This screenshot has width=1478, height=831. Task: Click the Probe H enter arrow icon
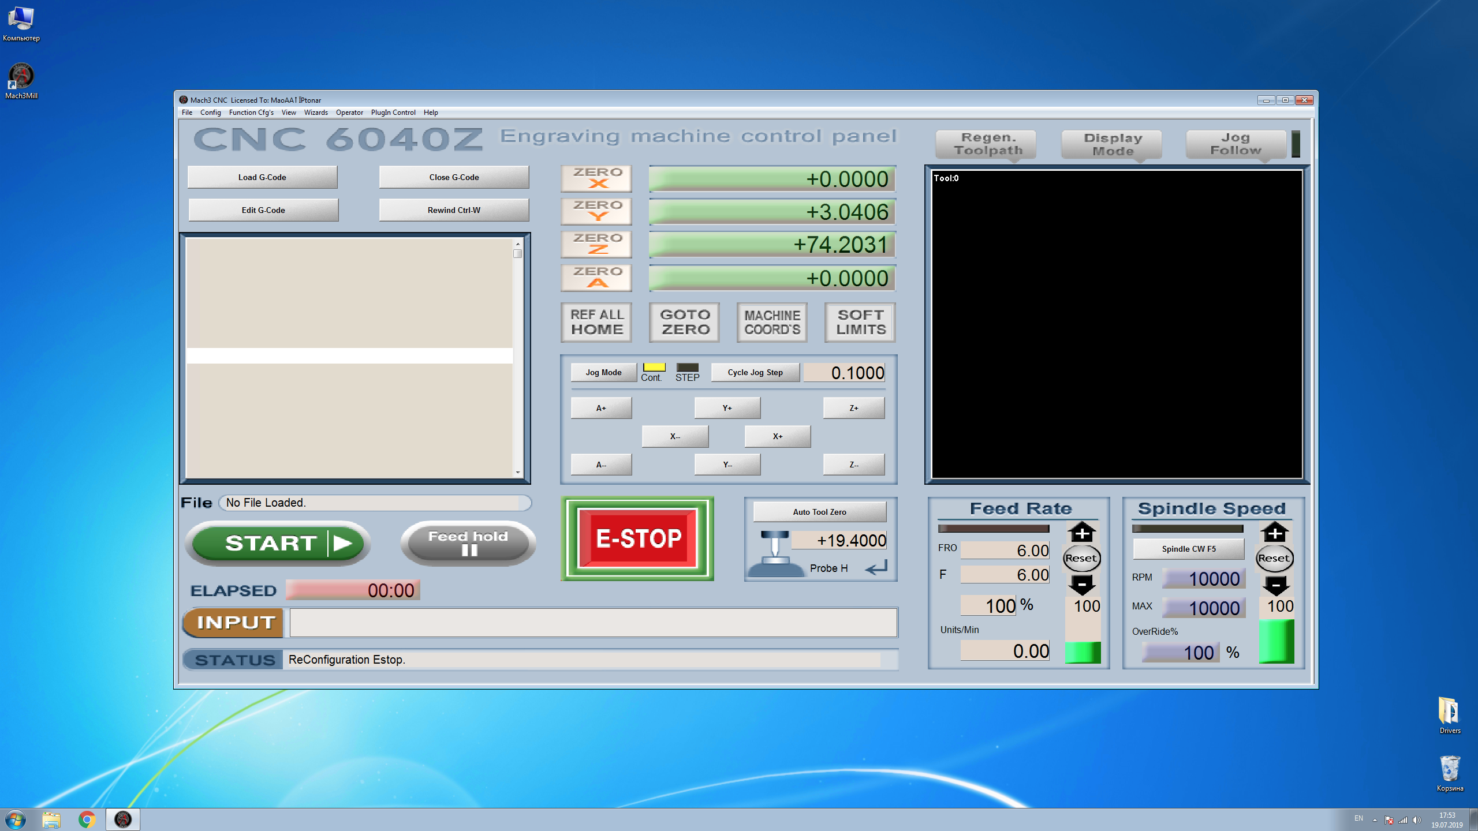876,568
